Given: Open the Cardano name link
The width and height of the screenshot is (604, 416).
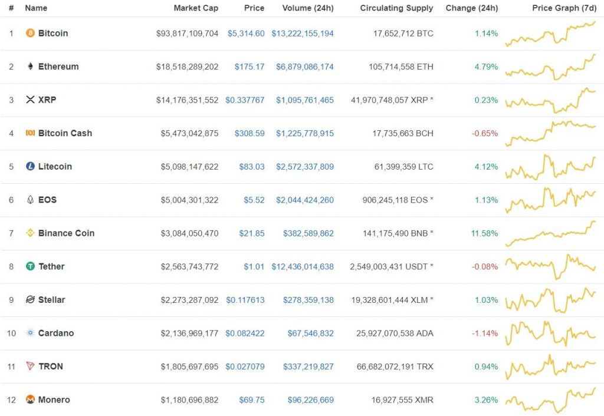Looking at the screenshot, I should (56, 333).
